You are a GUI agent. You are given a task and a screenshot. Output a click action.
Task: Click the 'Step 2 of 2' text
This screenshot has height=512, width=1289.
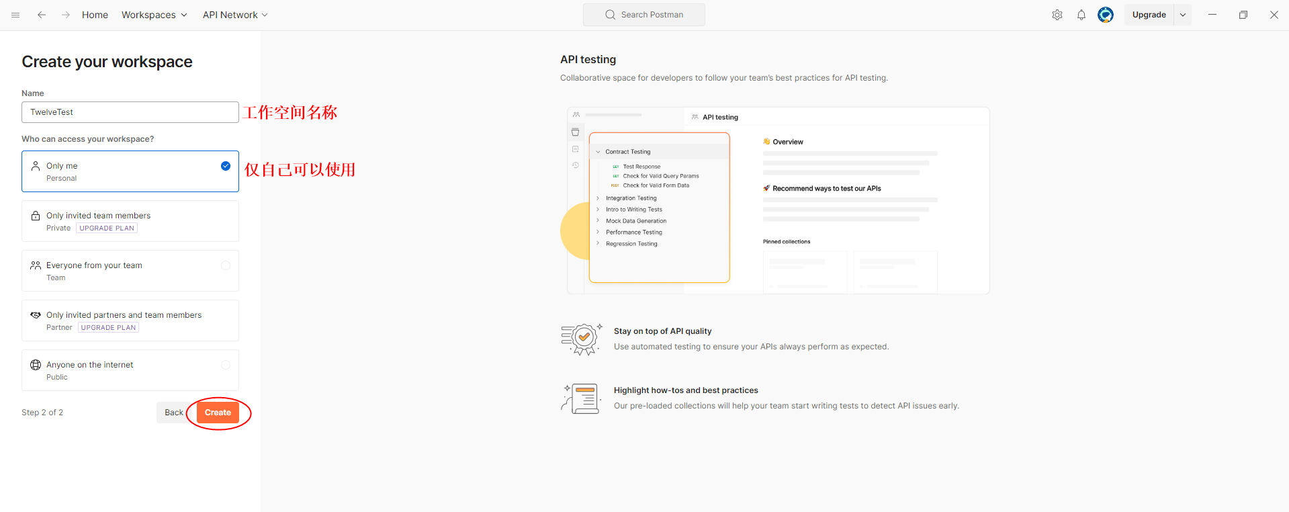tap(42, 413)
